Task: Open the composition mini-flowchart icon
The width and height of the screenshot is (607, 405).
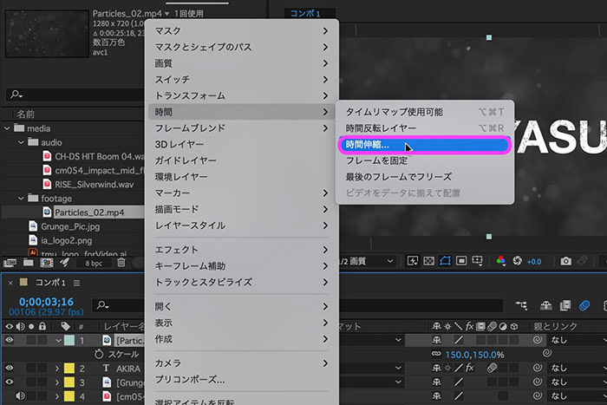Action: pos(521,305)
